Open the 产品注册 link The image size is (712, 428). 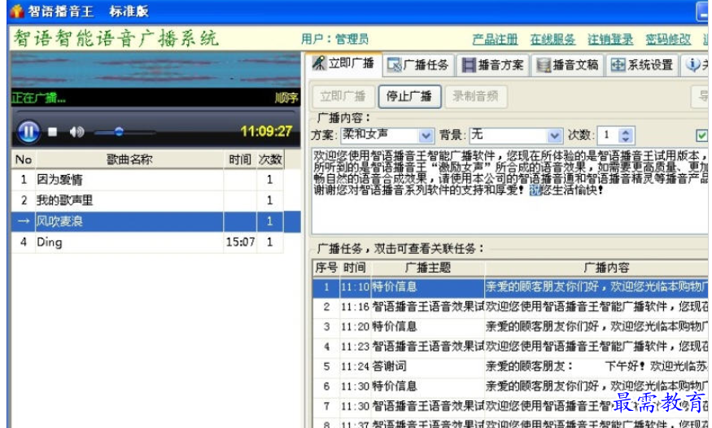[495, 40]
